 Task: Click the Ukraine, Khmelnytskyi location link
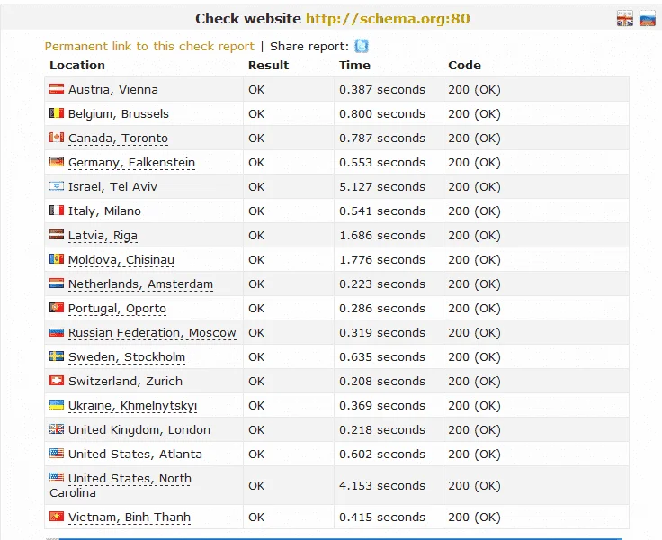[x=132, y=406]
